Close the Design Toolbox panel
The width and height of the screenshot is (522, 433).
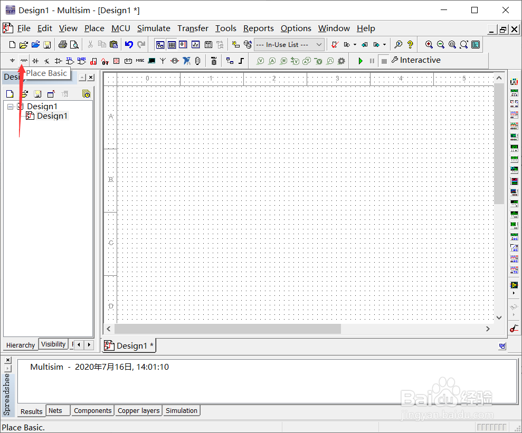click(91, 78)
